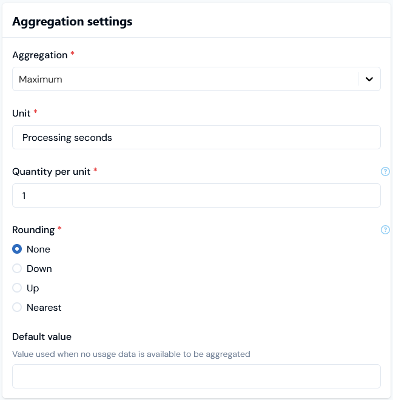Click the help icon beside Rounding
This screenshot has width=393, height=400.
coord(385,230)
